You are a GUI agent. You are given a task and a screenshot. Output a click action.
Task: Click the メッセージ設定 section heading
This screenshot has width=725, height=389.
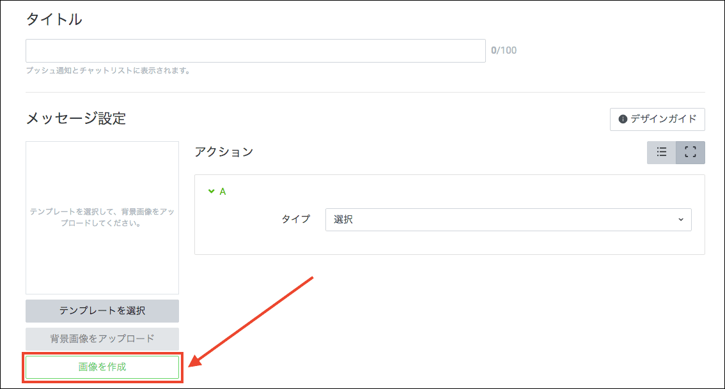click(x=76, y=118)
